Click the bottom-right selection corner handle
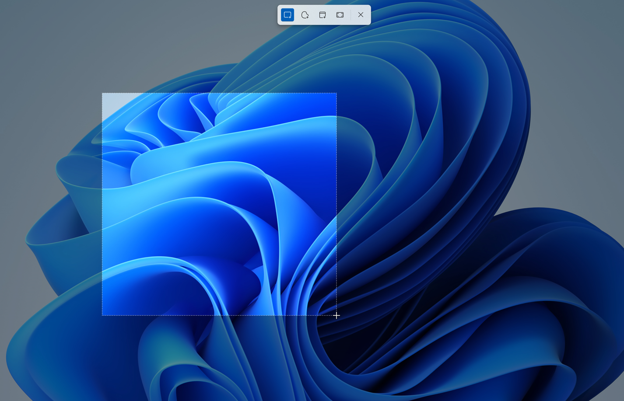This screenshot has height=401, width=624. 337,315
